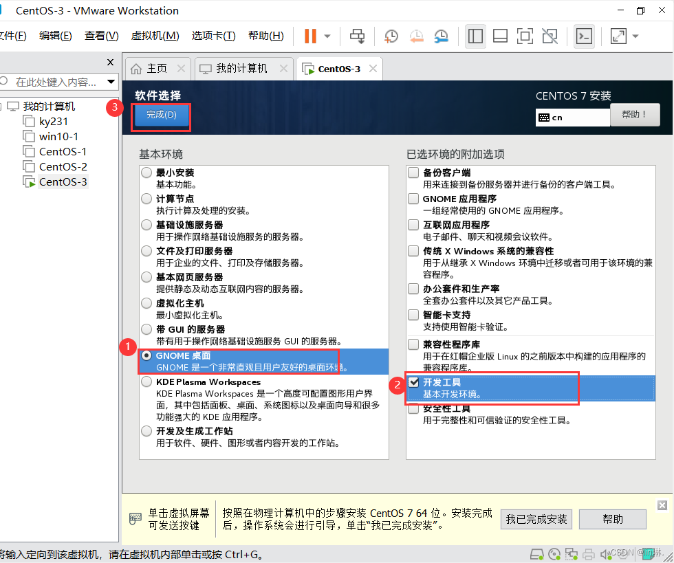
Task: Enter full screen mode icon
Action: pos(525,36)
